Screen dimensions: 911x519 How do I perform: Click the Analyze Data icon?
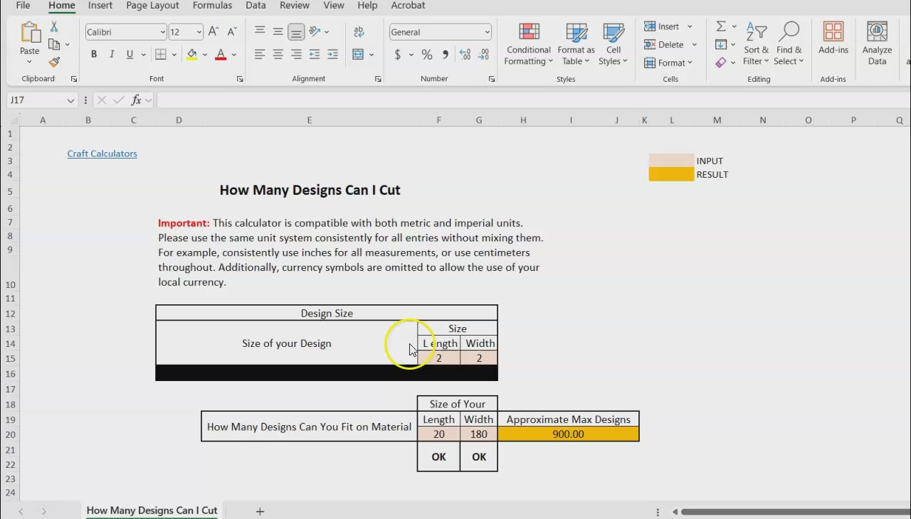[x=877, y=44]
